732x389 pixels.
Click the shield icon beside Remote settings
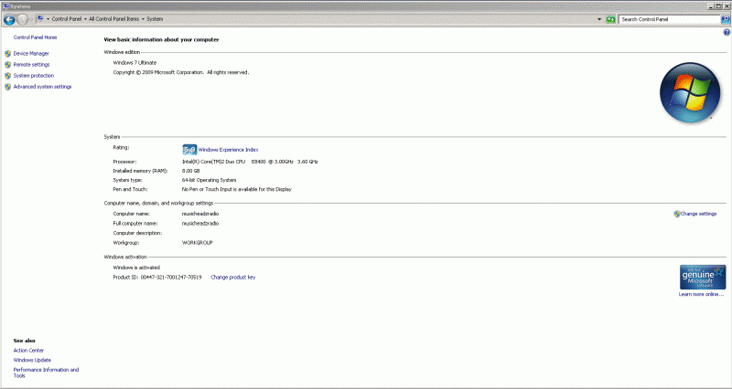tap(8, 65)
